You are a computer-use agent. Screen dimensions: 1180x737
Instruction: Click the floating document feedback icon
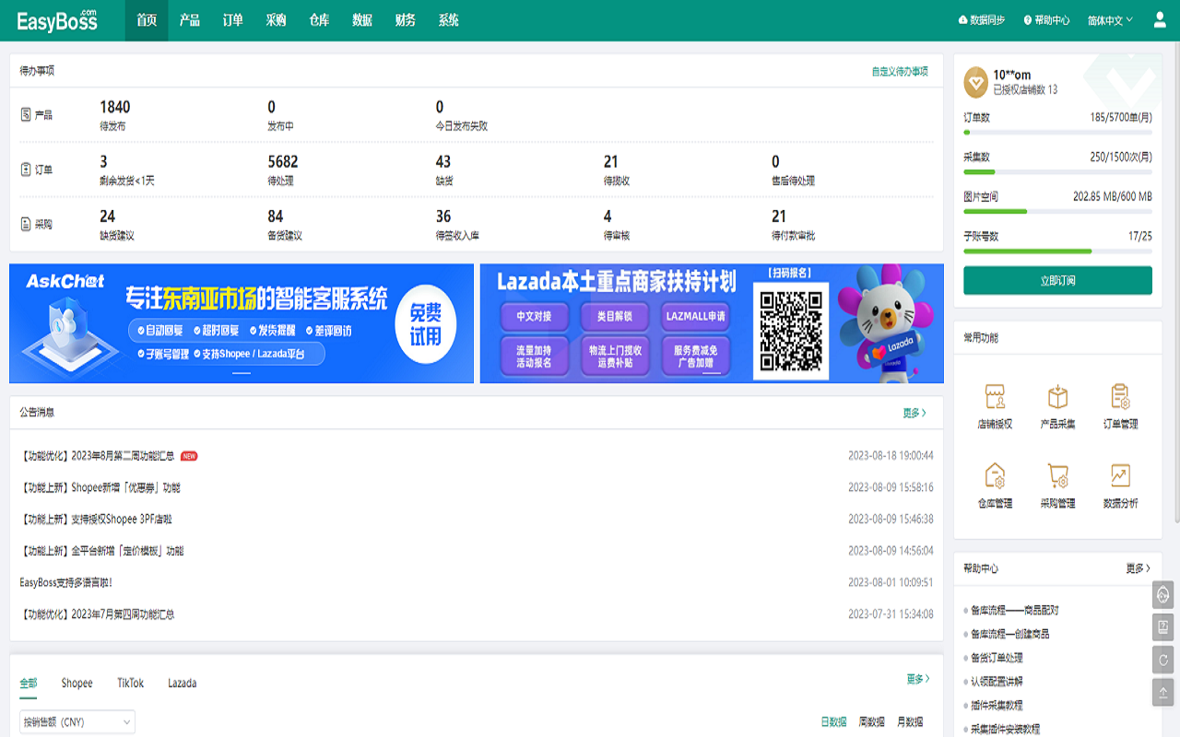[1163, 626]
